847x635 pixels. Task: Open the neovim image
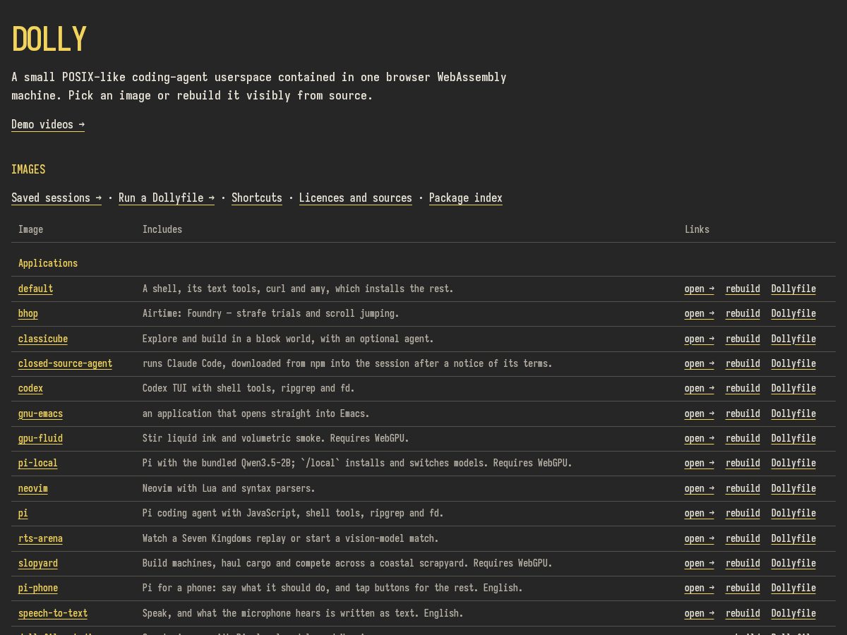click(699, 488)
